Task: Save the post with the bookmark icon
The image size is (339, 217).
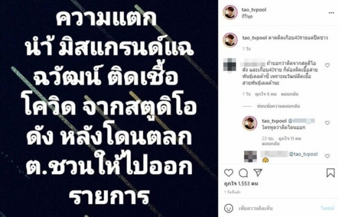Action: pos(331,172)
